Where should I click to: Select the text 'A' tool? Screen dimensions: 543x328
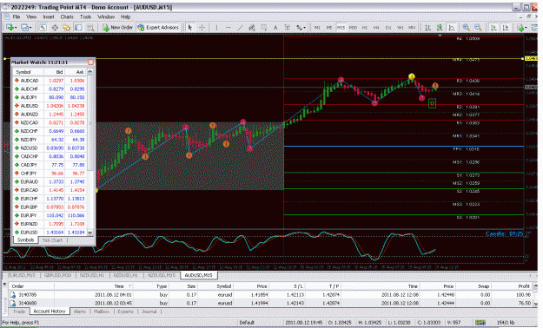(x=275, y=28)
